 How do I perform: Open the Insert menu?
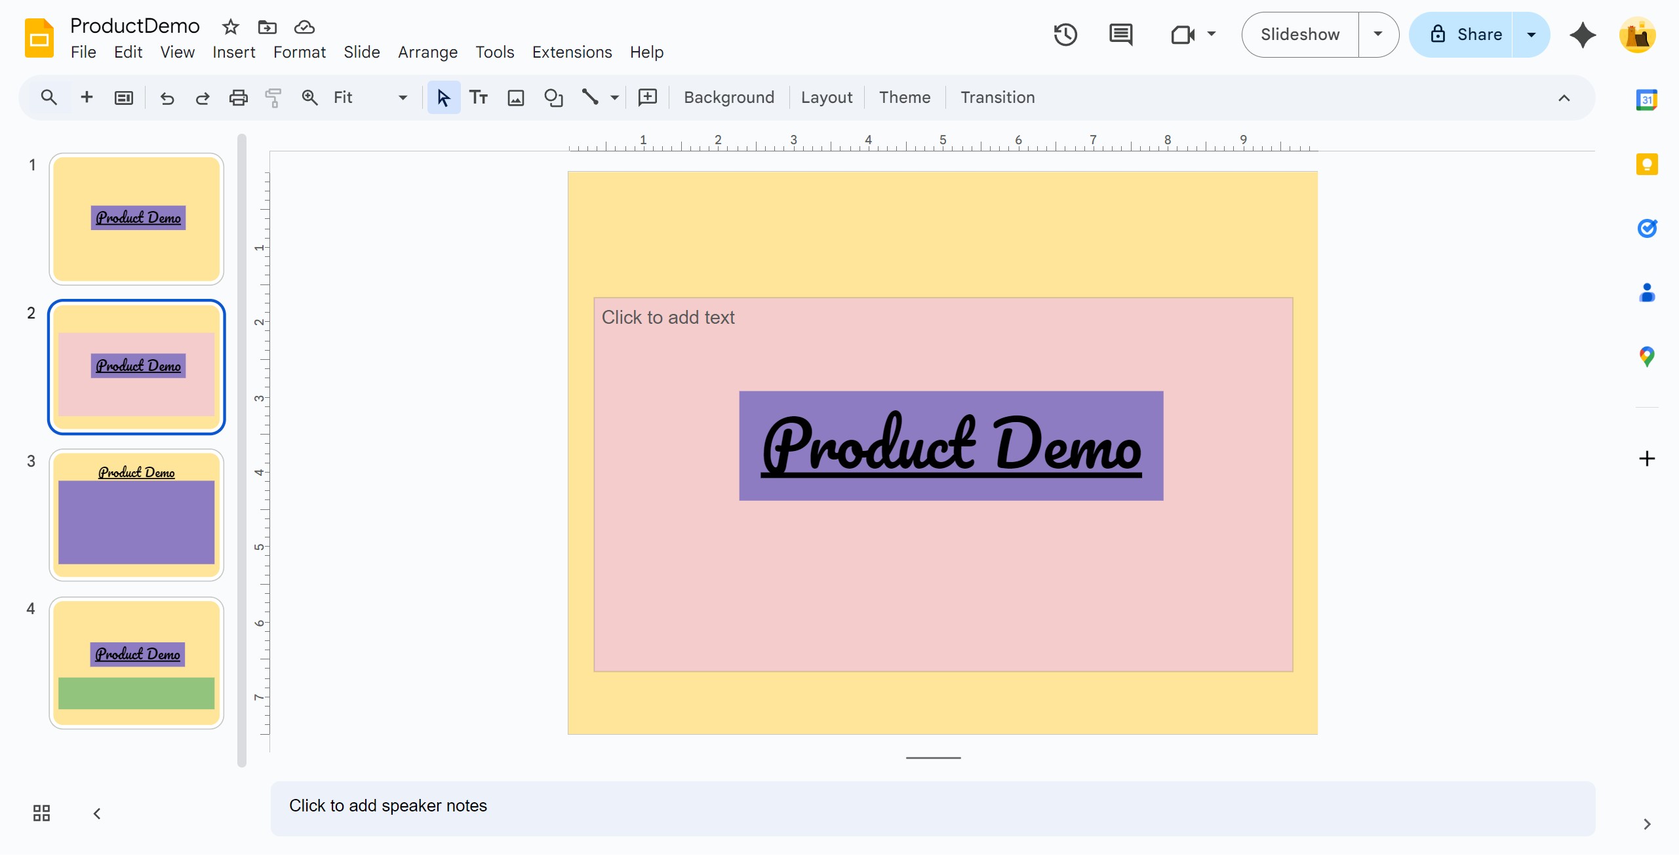(x=233, y=52)
